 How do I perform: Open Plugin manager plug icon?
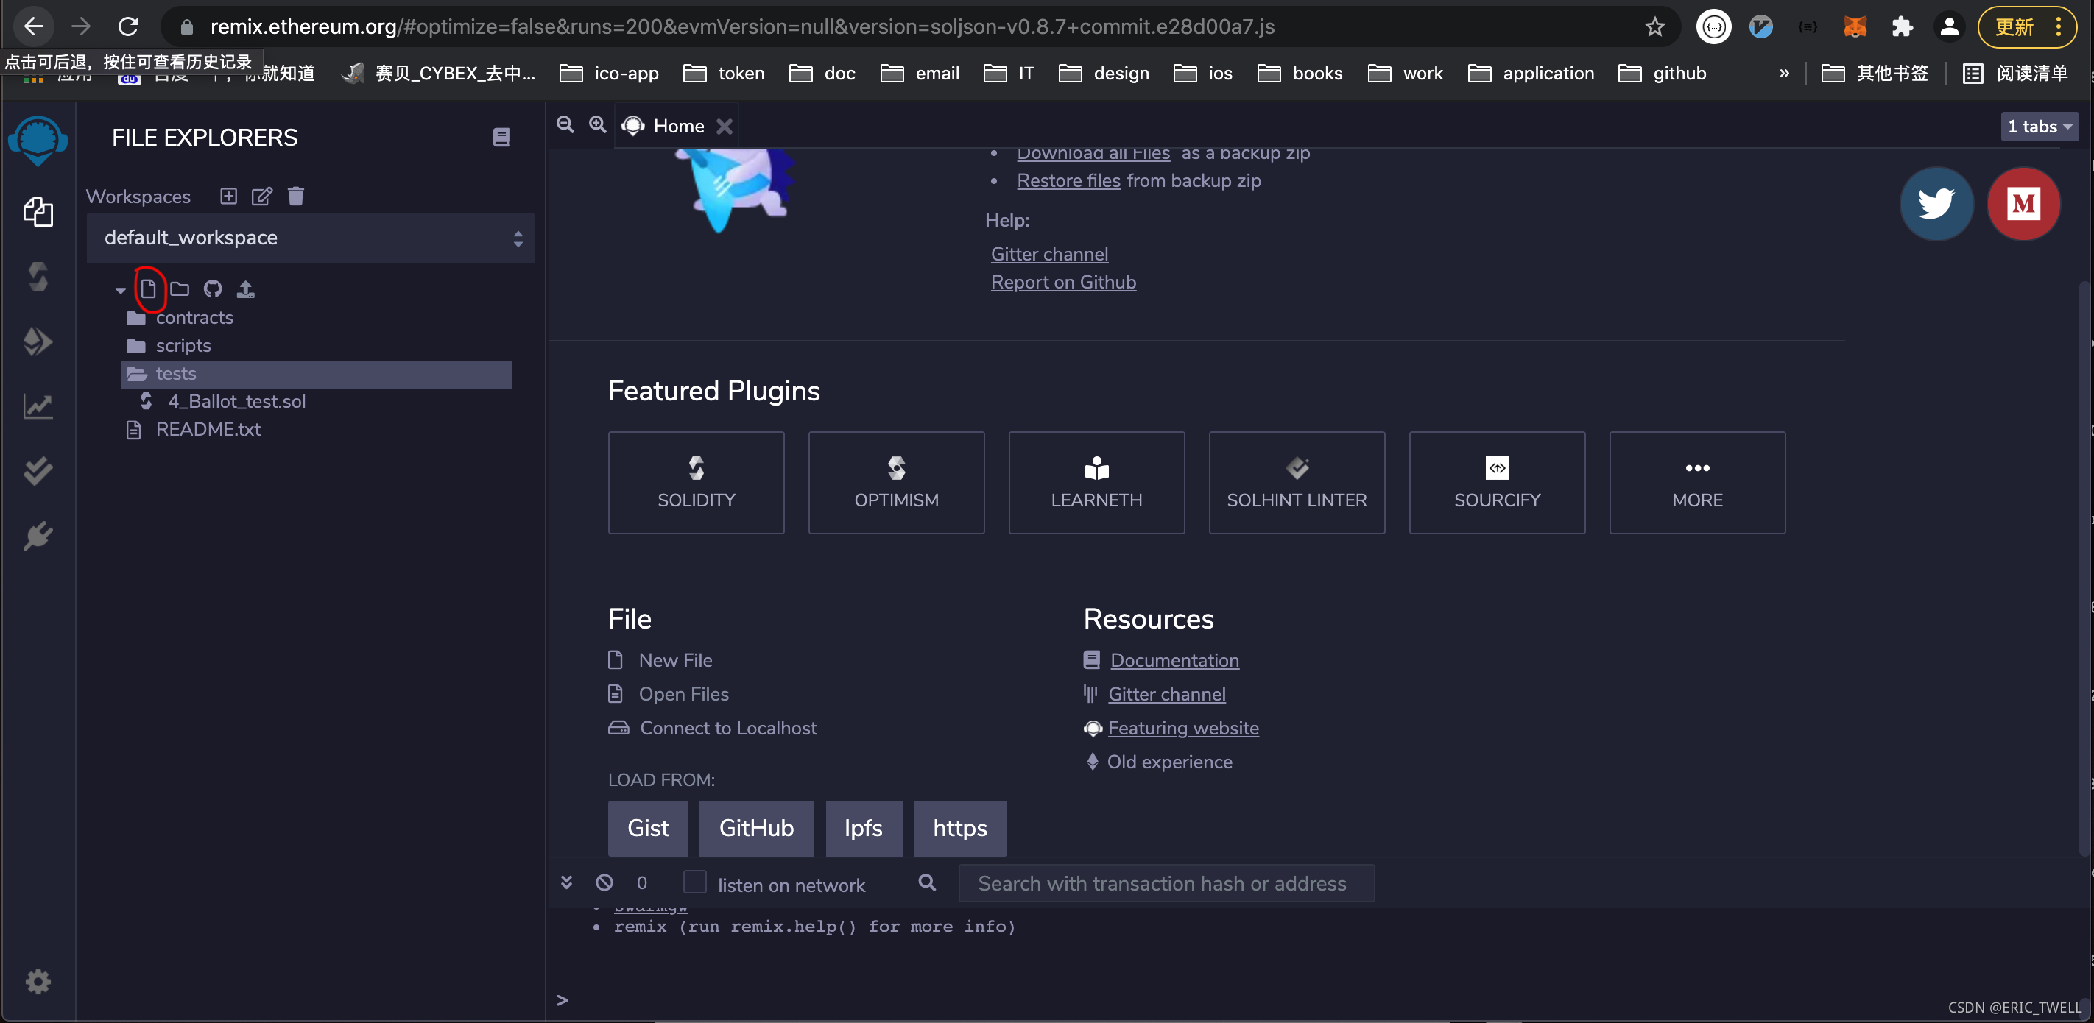click(x=38, y=537)
